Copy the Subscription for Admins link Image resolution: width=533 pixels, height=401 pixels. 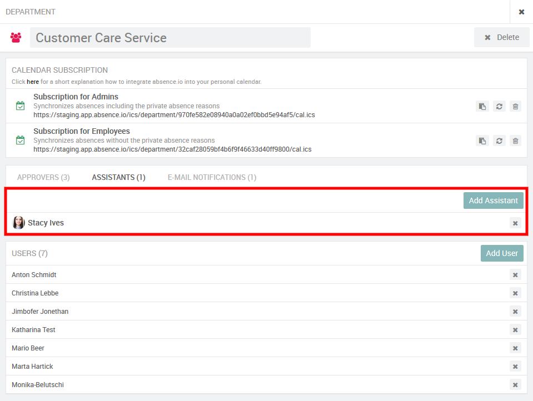[x=482, y=107]
